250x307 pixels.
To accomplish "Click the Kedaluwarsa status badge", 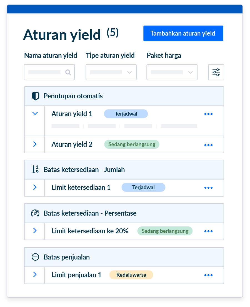I will tap(131, 275).
